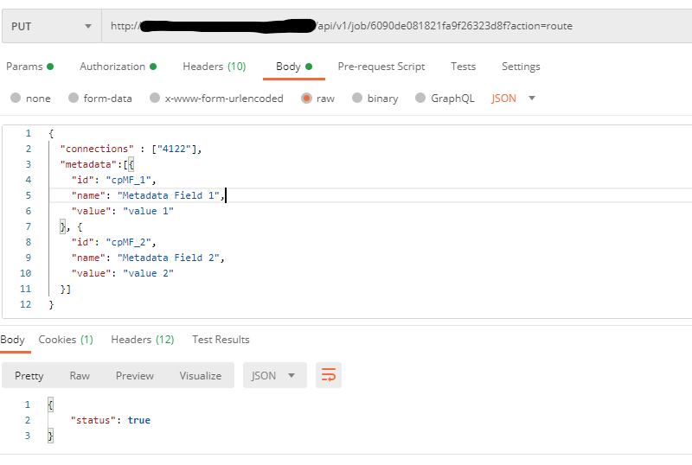Toggle the response word wrap icon

tap(329, 375)
